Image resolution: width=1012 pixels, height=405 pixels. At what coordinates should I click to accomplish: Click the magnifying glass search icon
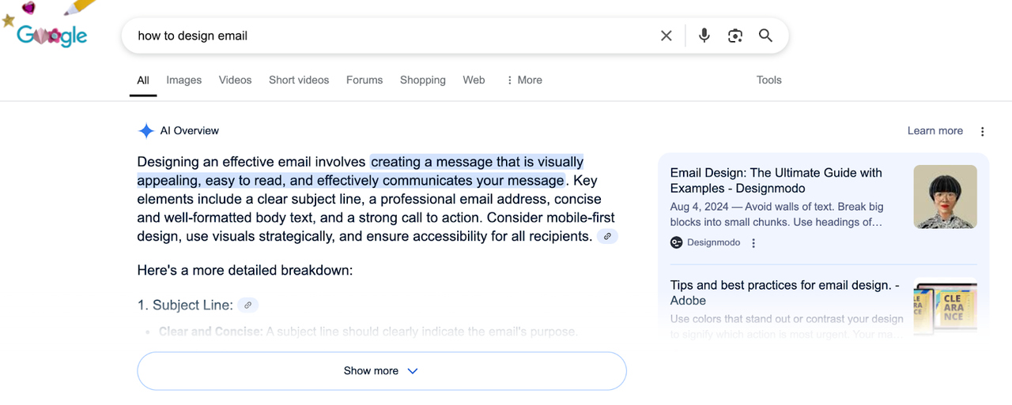(x=765, y=36)
